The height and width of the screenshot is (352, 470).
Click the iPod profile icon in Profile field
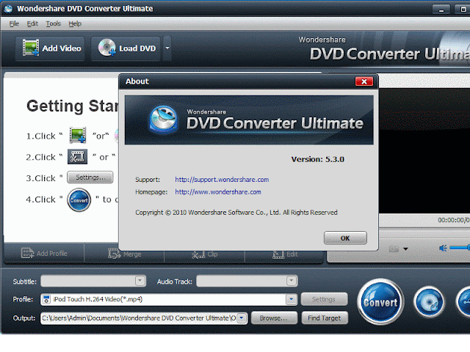click(x=46, y=299)
